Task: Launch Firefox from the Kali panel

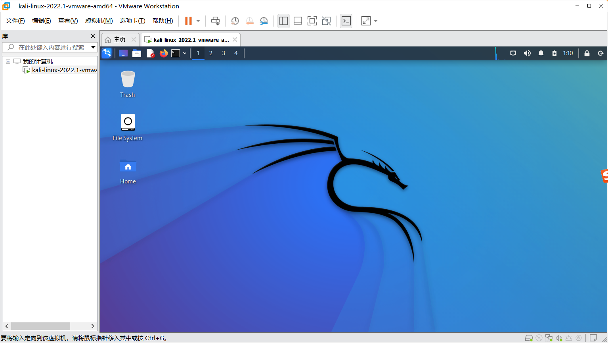Action: tap(164, 53)
